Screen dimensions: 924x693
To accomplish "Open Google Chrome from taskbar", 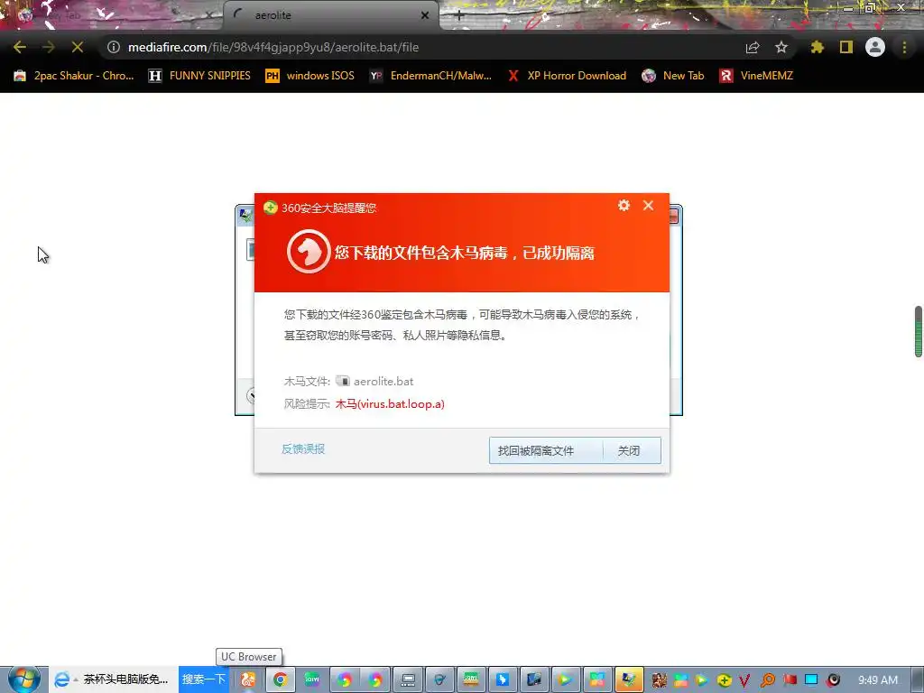I will (281, 680).
